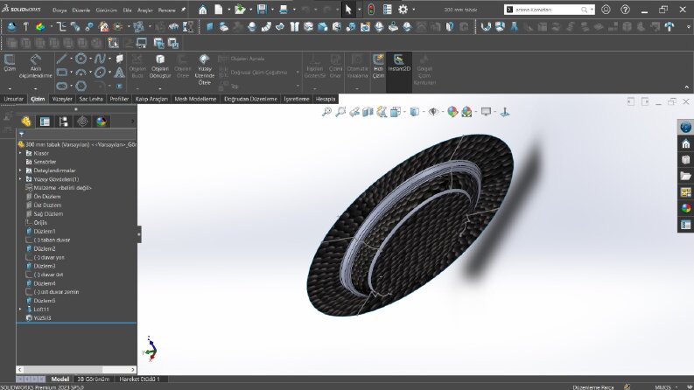
Task: Open the PropertyManager panel tab icon
Action: tap(45, 122)
